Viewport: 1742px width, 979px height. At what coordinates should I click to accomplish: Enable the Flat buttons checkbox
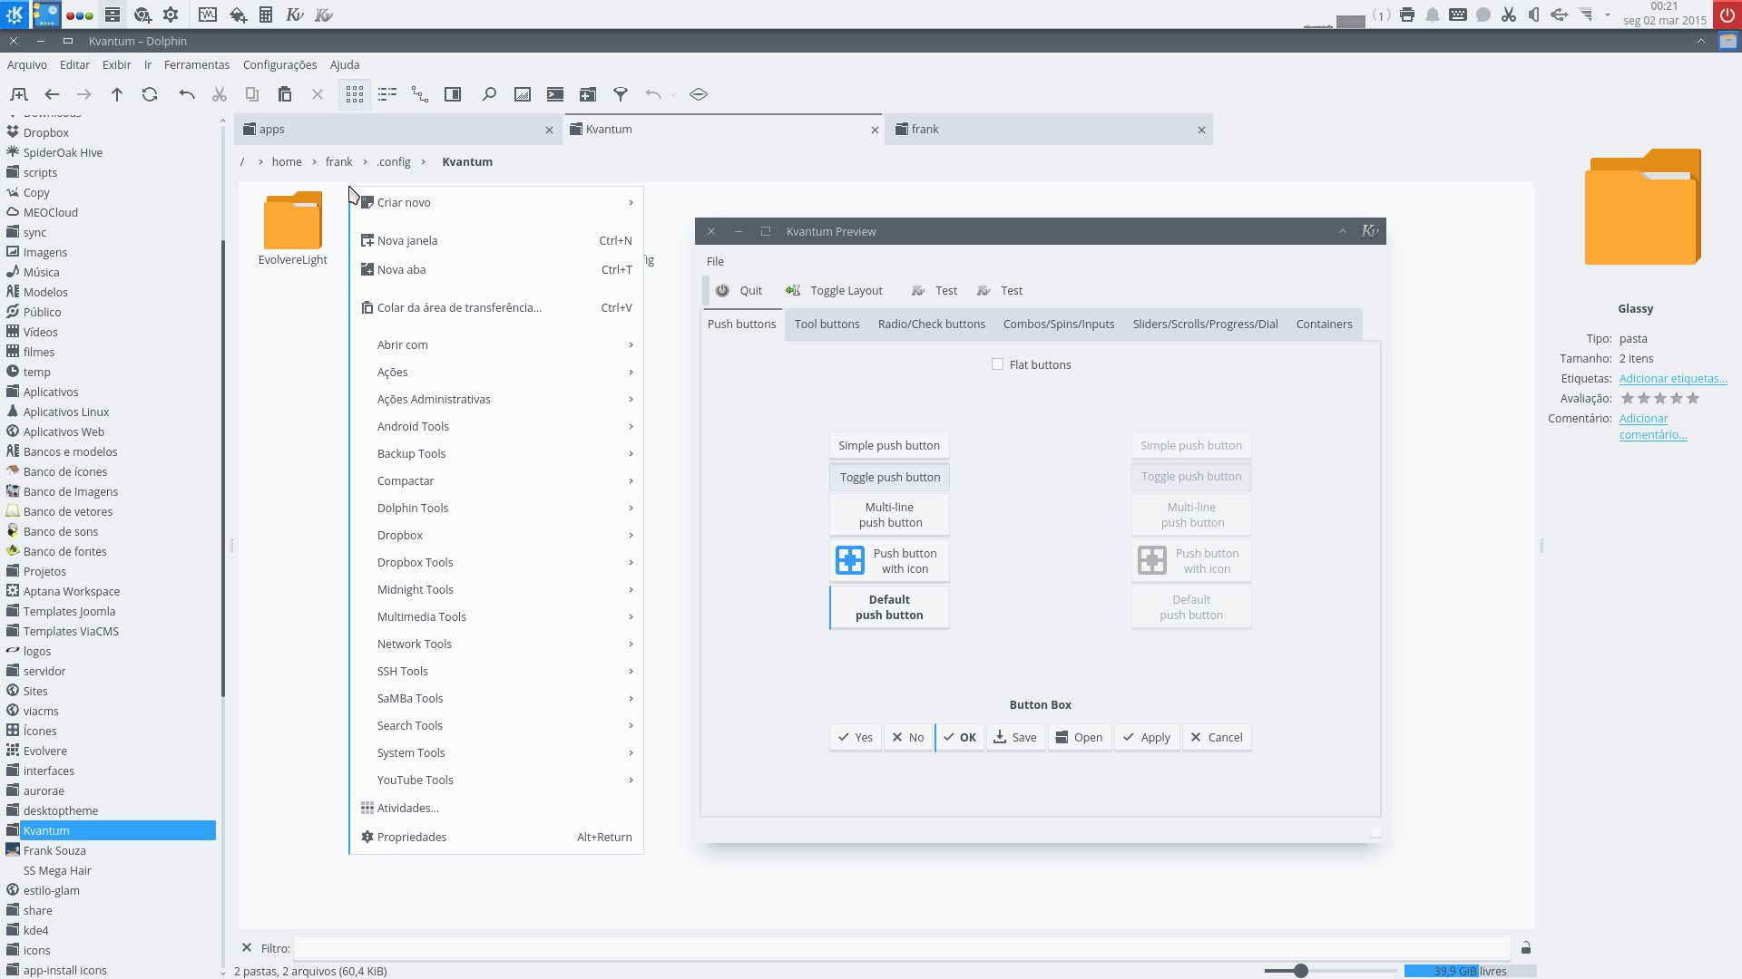pyautogui.click(x=998, y=364)
